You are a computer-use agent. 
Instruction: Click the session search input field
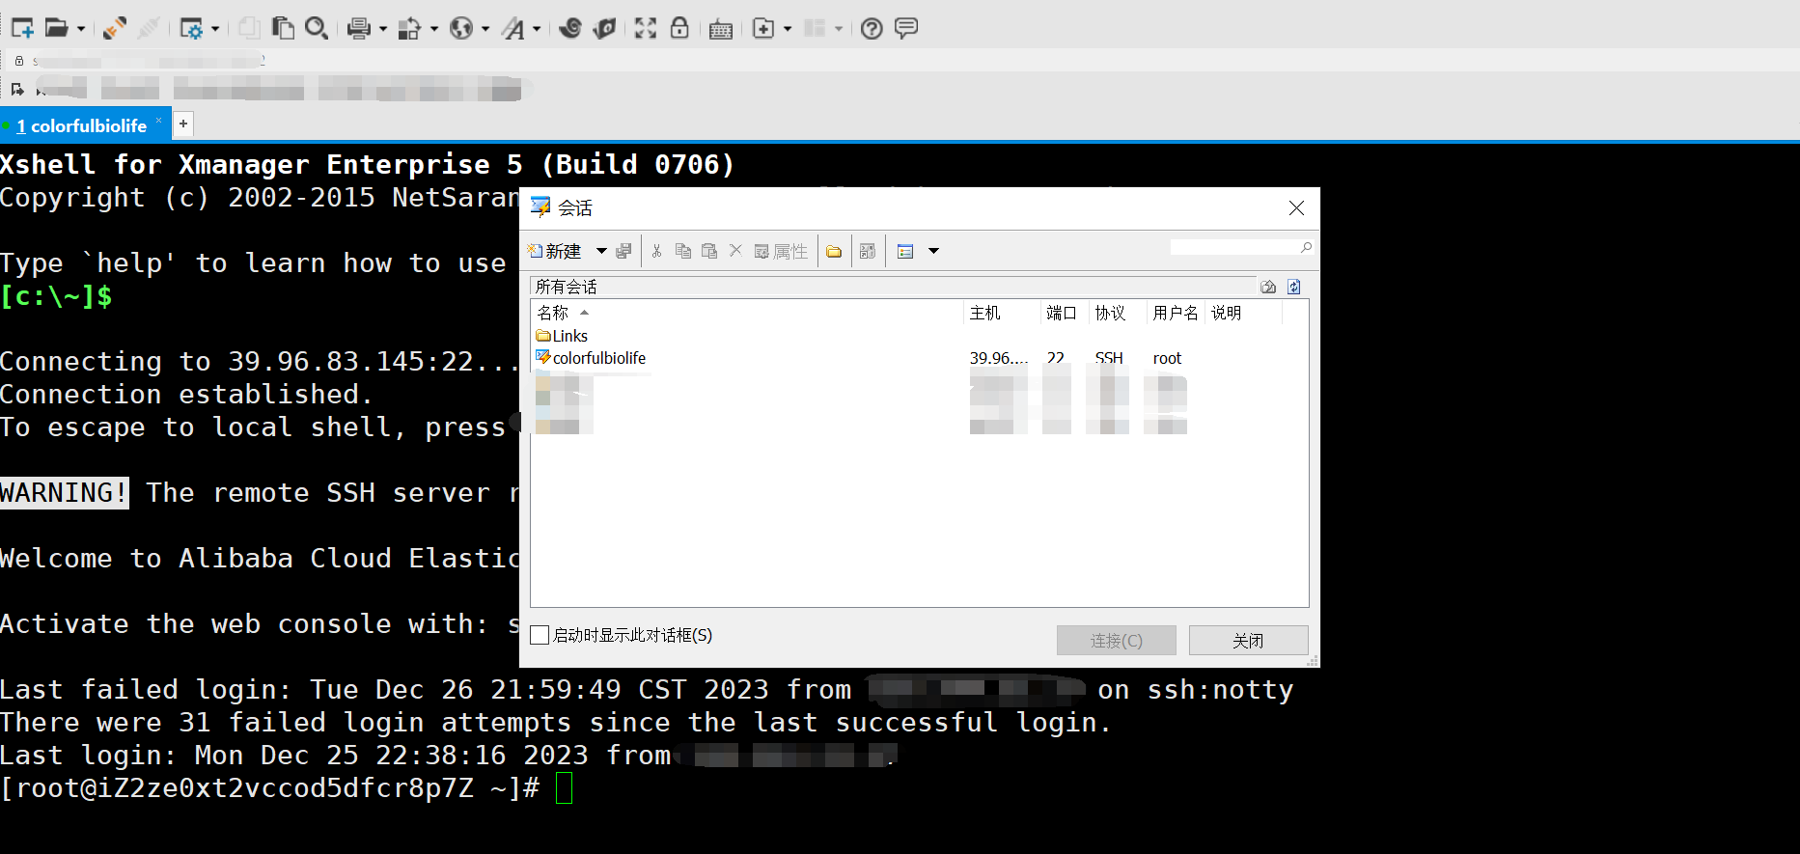1234,248
